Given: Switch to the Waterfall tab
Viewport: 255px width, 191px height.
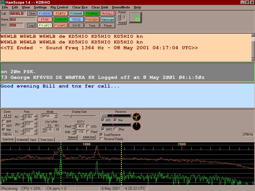Looking at the screenshot, I should click(22, 140).
